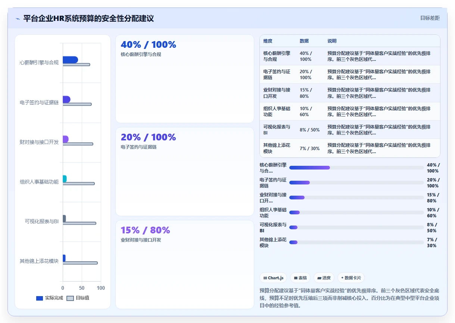Click chart axis label 可视化报表与BI
This screenshot has height=323, width=455.
42,221
